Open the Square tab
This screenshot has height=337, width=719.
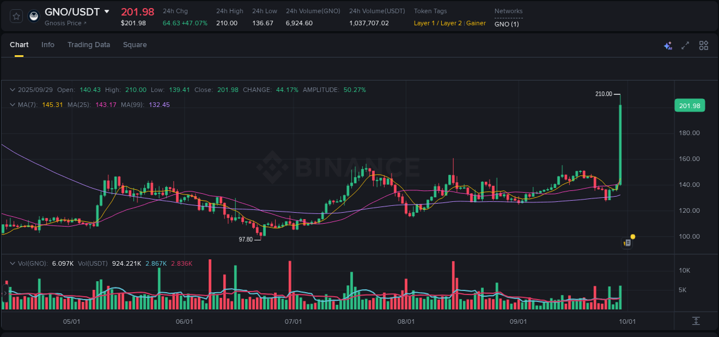tap(135, 44)
